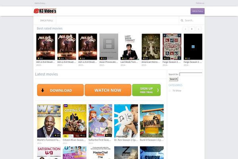Open the American Horror Story poster
The image size is (238, 159).
tap(151, 47)
